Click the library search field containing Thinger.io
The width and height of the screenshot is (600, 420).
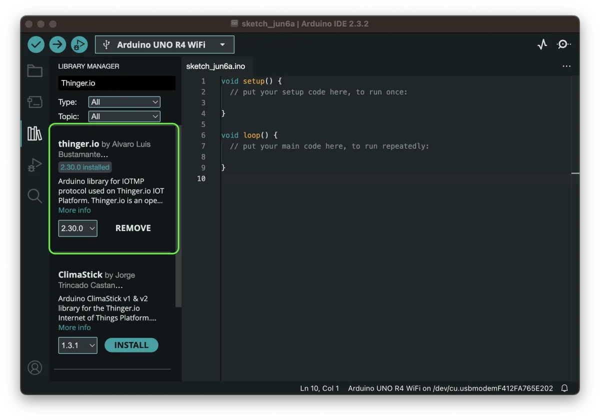click(x=116, y=83)
